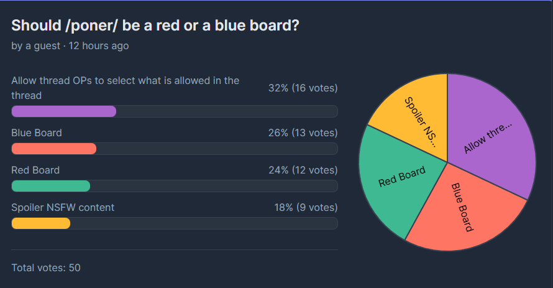Select the 'Allow thread OPs to select' option label
Viewport: 553px width, 288px height.
pos(125,88)
